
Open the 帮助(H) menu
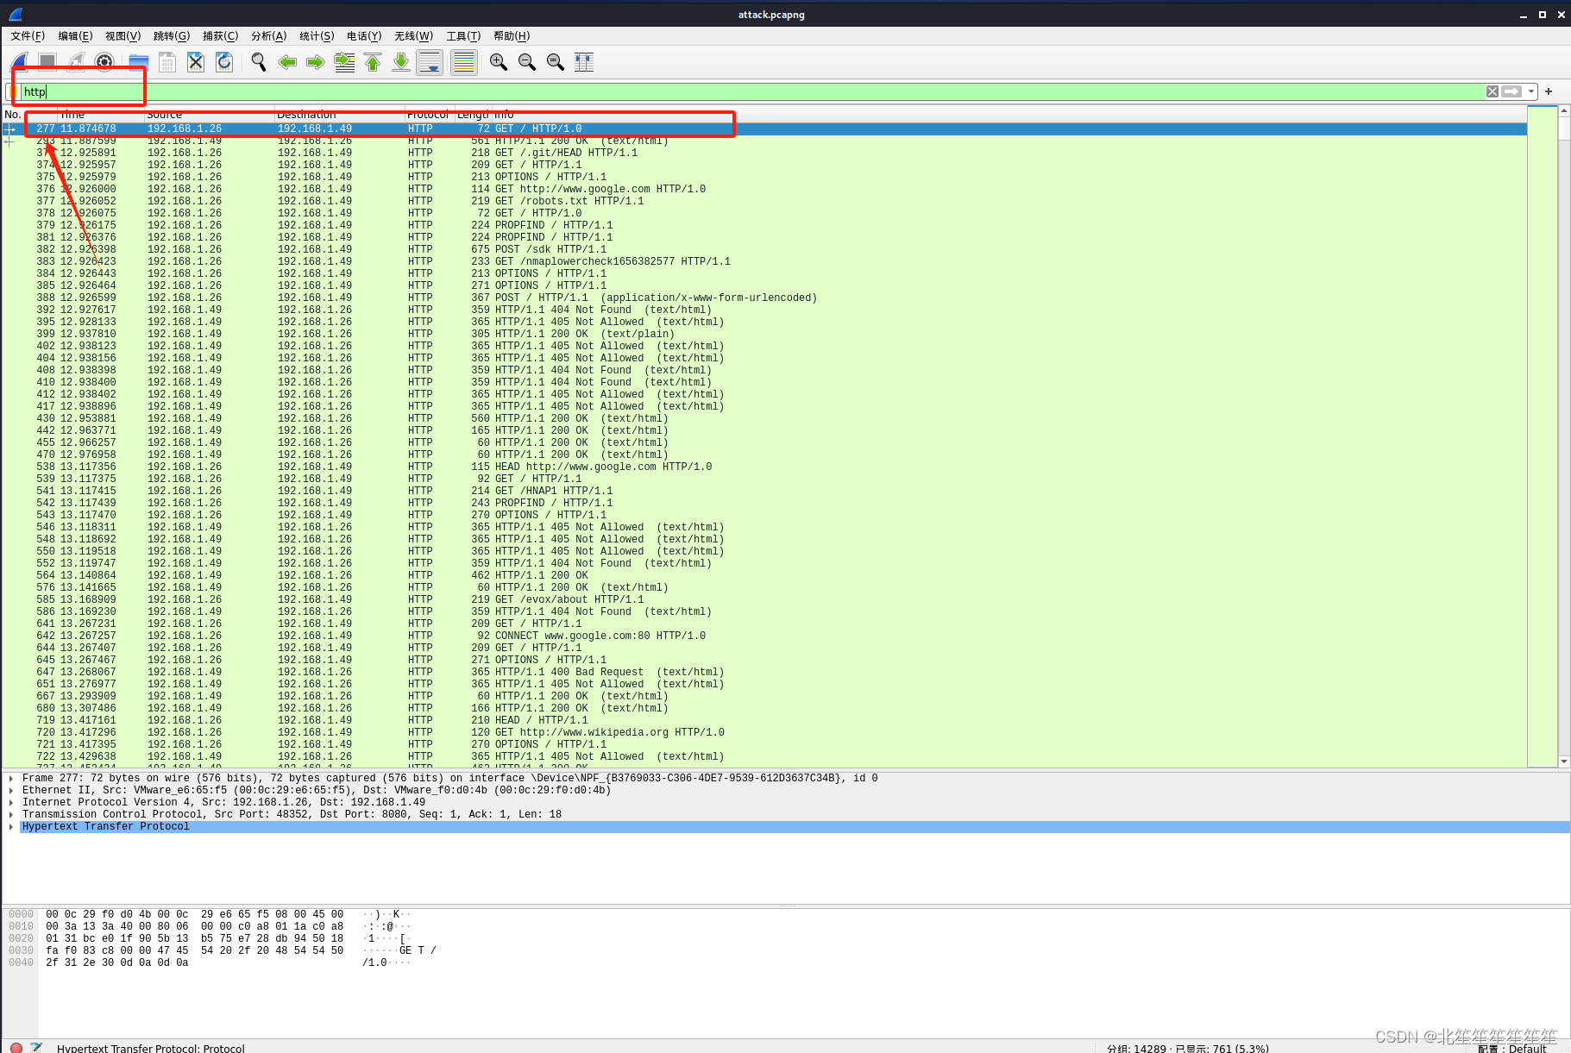(x=512, y=35)
